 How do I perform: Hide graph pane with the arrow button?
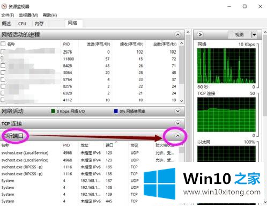pos(200,34)
